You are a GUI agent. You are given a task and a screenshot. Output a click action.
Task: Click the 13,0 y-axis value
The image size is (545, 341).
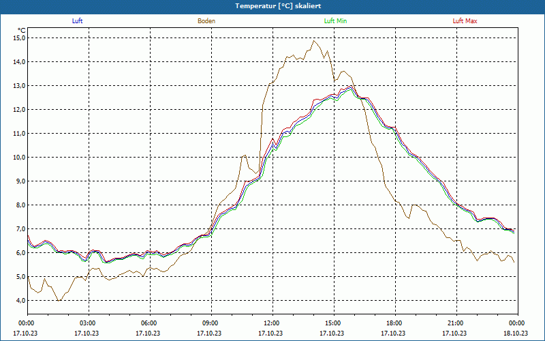click(20, 86)
